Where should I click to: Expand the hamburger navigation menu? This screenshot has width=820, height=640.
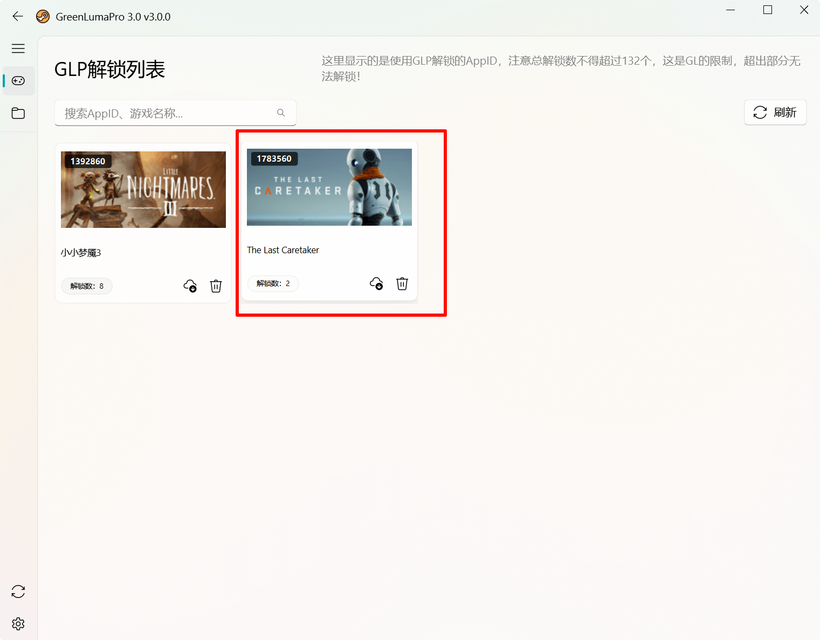coord(18,48)
